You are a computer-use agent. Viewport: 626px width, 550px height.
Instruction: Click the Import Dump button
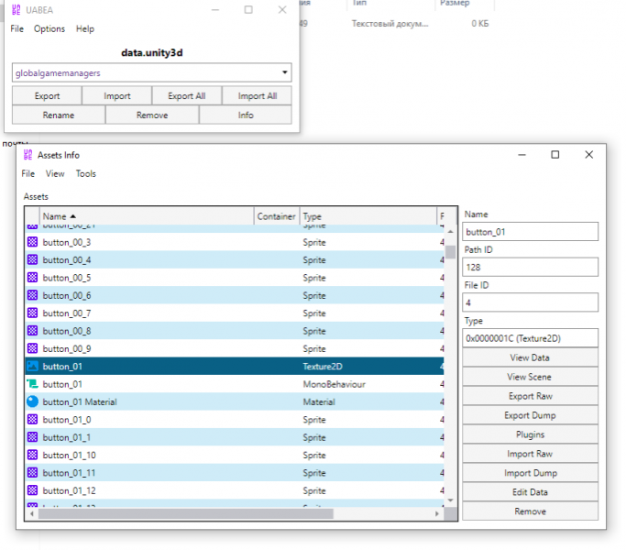(x=530, y=473)
